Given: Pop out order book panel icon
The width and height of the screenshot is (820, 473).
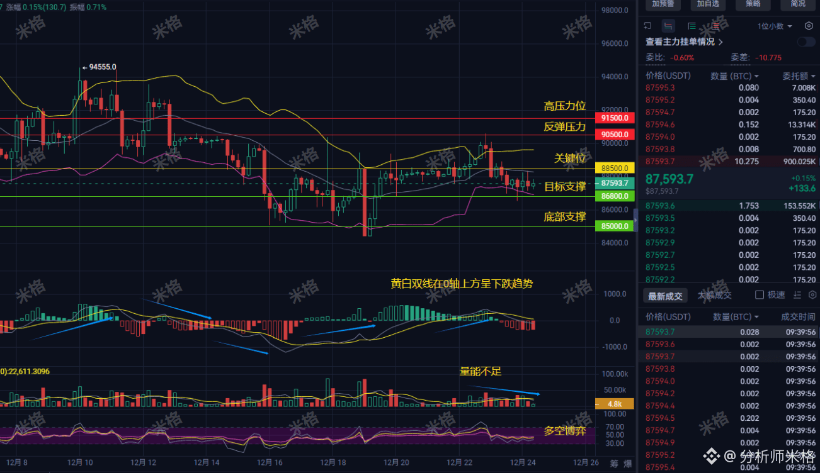Looking at the screenshot, I should coord(647,26).
